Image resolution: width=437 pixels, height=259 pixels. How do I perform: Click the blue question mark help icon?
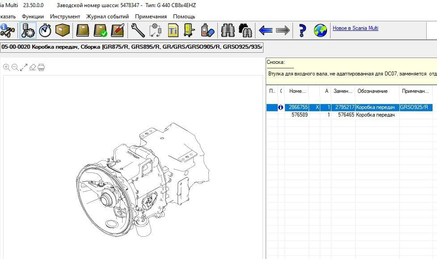click(x=302, y=30)
